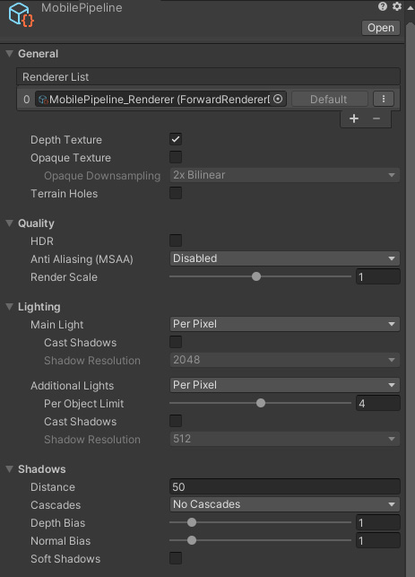Image resolution: width=415 pixels, height=577 pixels.
Task: Open the Anti Aliasing (MSAA) dropdown
Action: (x=284, y=258)
